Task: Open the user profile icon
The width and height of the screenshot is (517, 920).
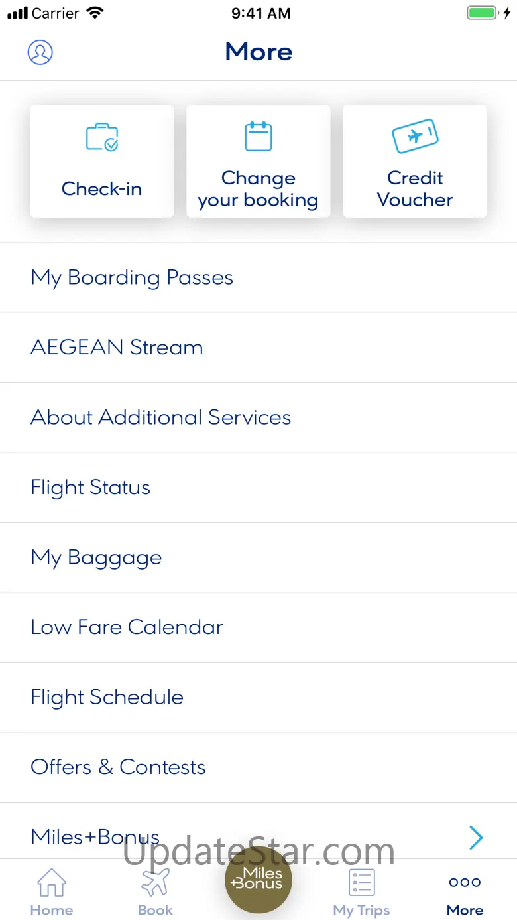Action: tap(40, 52)
